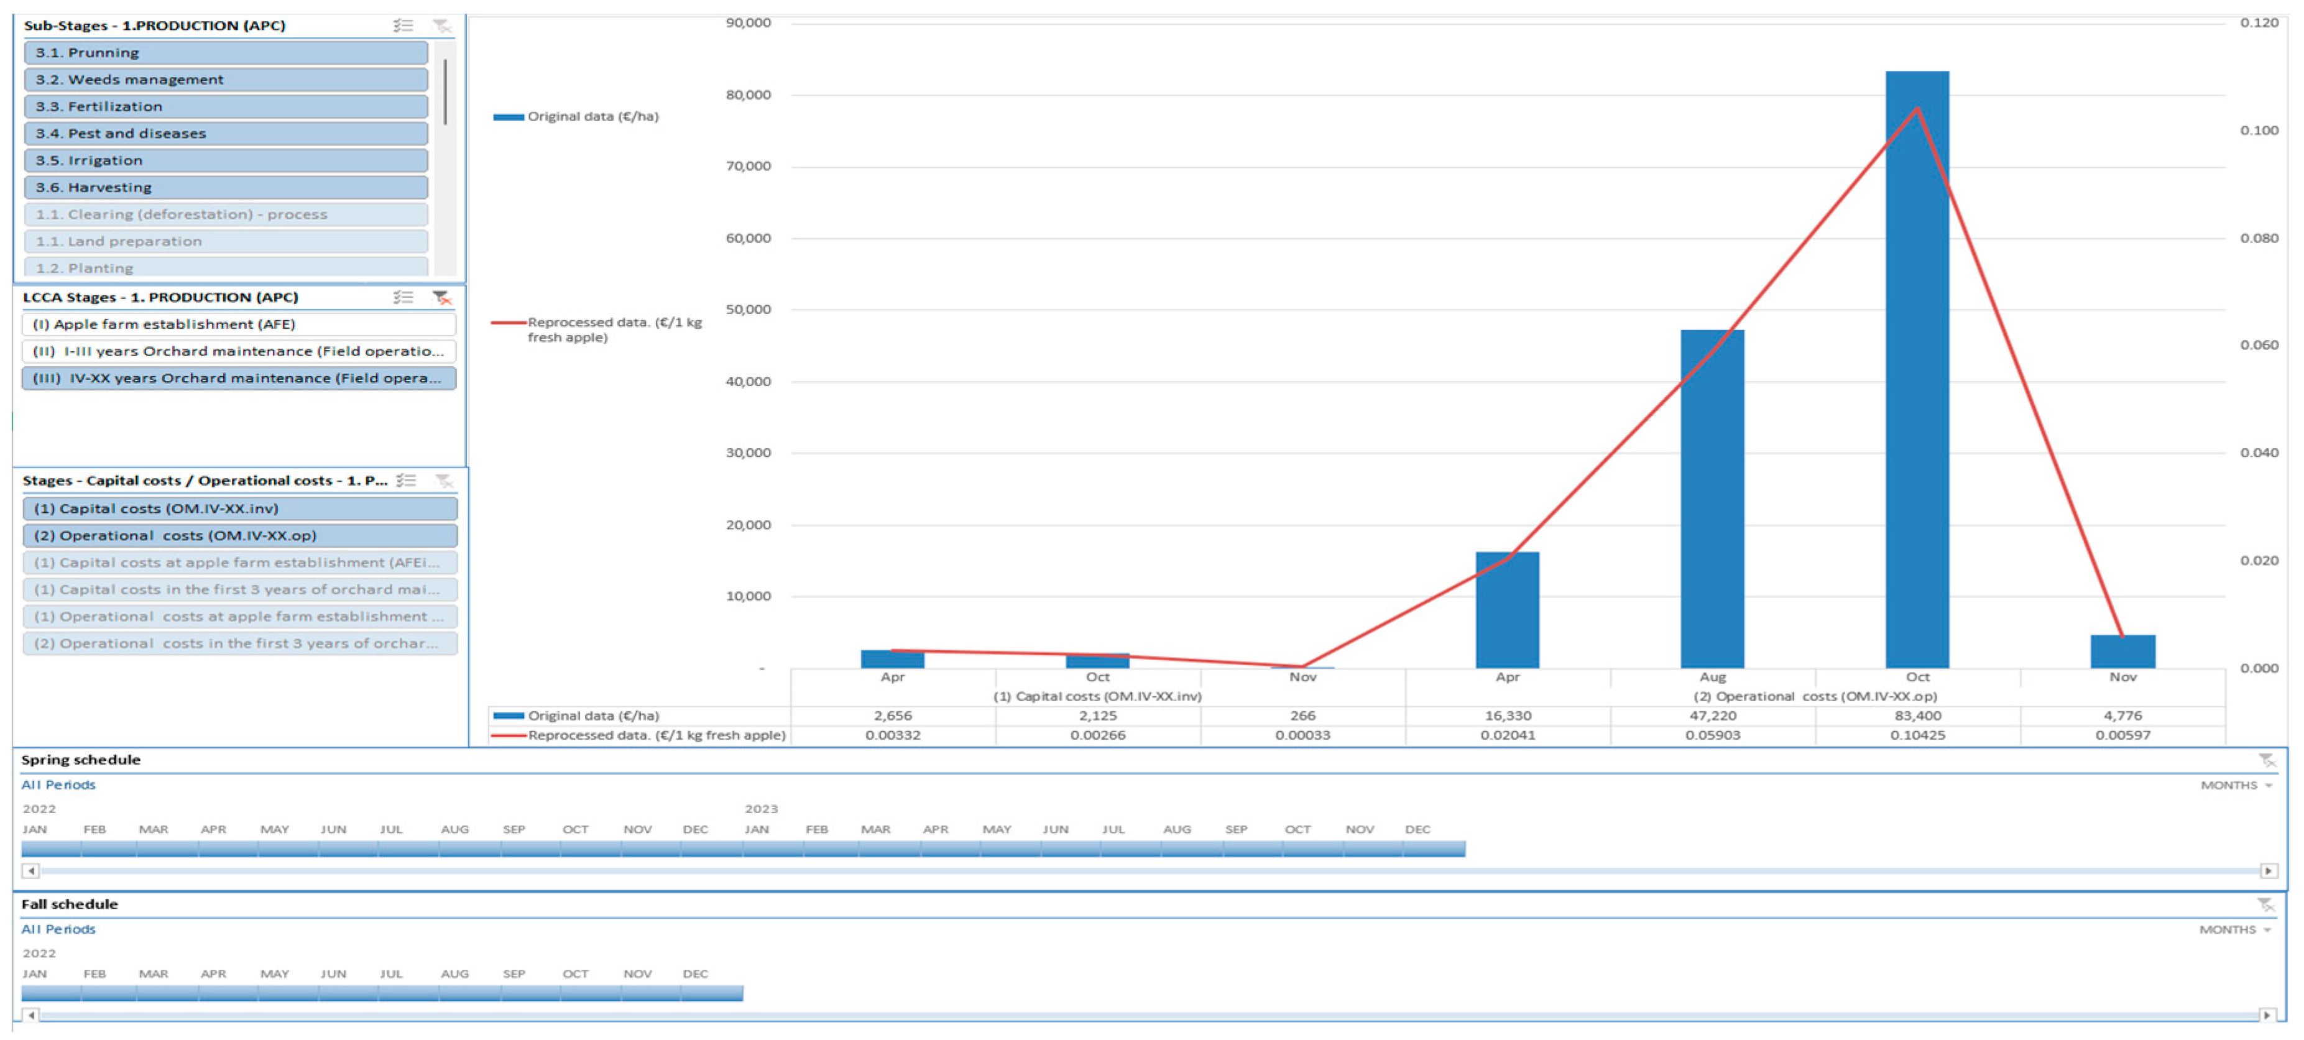The width and height of the screenshot is (2304, 1040).
Task: Click (2) Operational costs (OM.IV-XX.op) button
Action: 239,536
